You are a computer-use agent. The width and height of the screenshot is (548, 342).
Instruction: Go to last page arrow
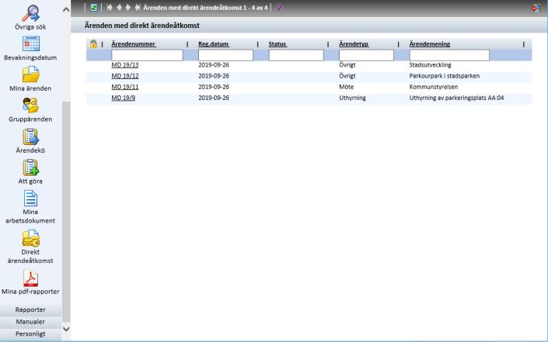coord(138,8)
